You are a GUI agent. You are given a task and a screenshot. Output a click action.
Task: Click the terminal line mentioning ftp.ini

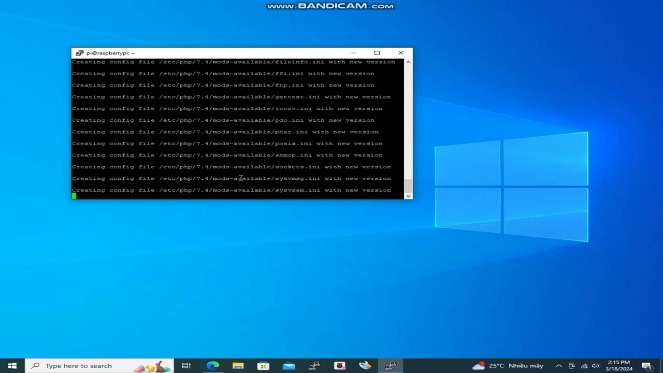[223, 85]
